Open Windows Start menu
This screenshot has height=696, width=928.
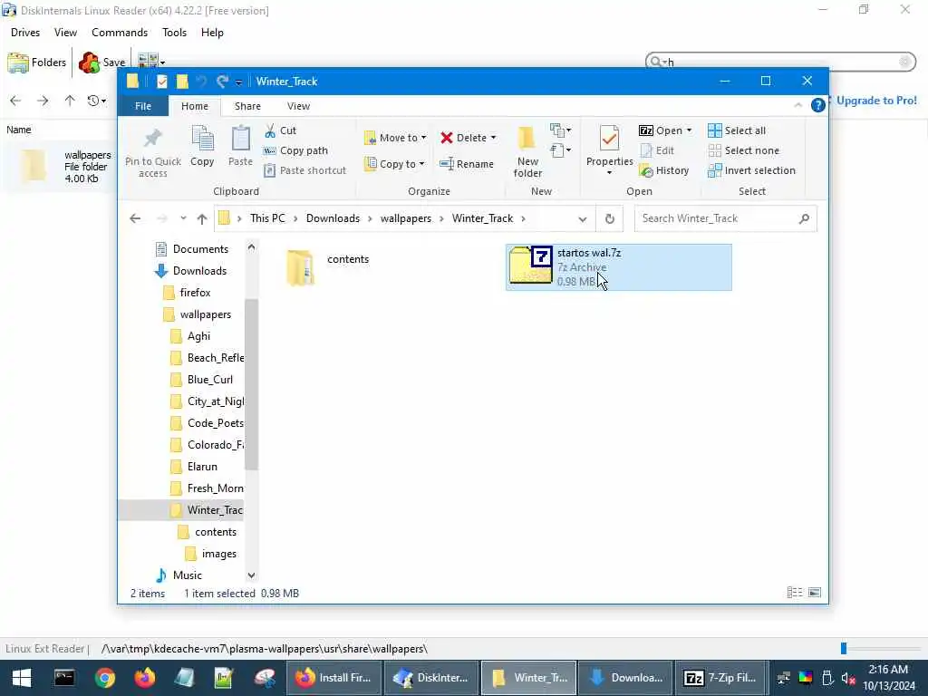pyautogui.click(x=22, y=678)
